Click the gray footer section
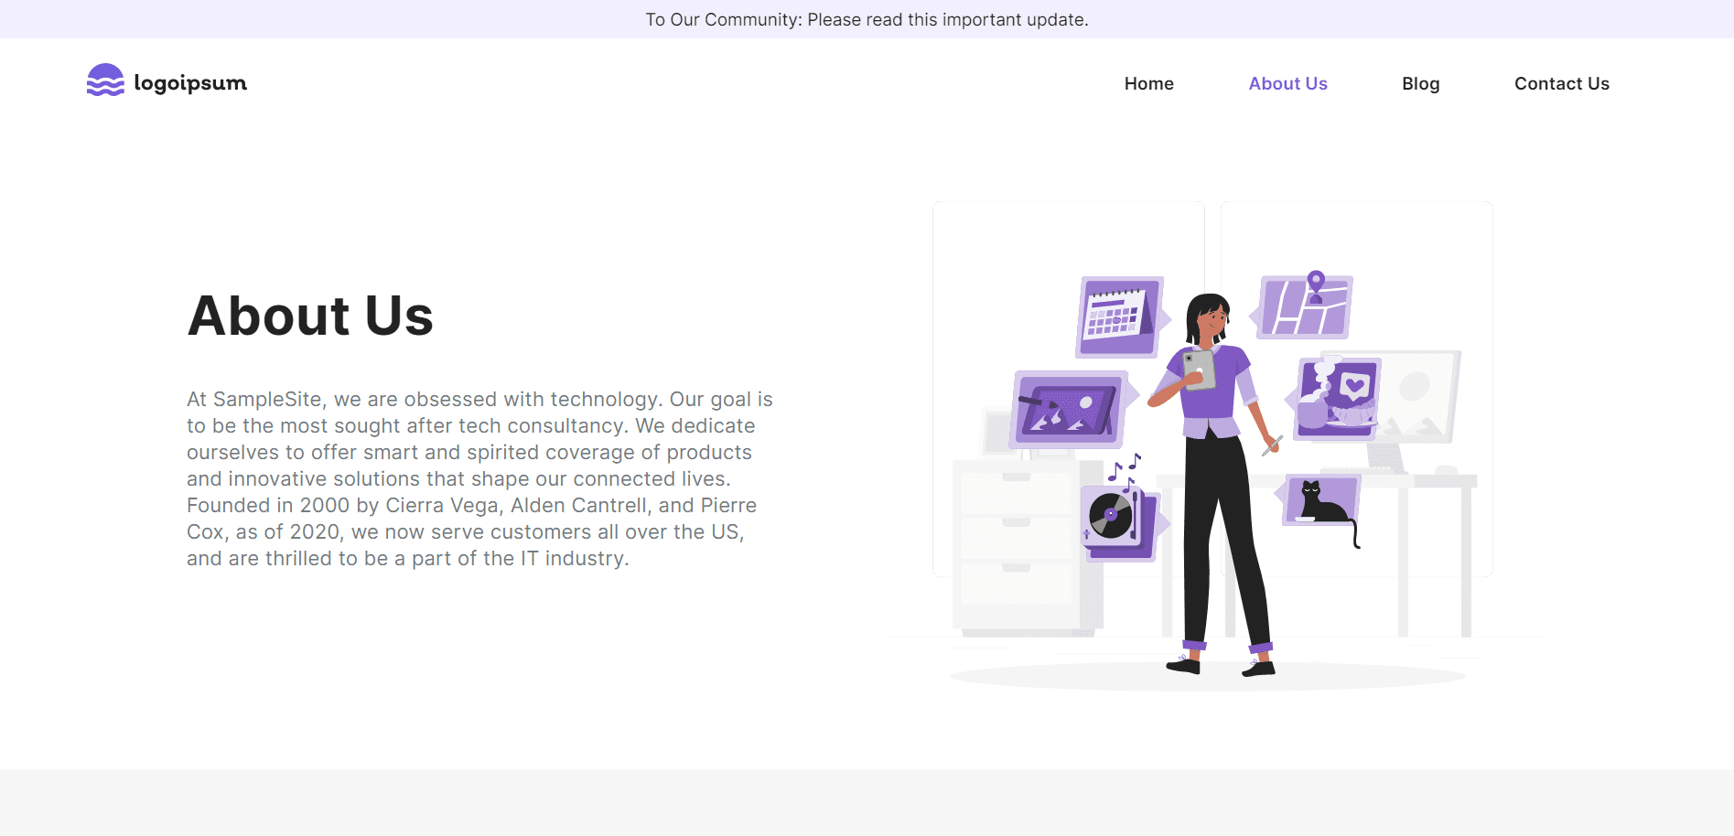The width and height of the screenshot is (1734, 836). coord(867,802)
